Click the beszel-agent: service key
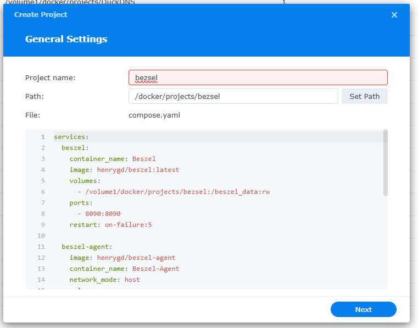The height and width of the screenshot is (328, 418). tap(87, 247)
